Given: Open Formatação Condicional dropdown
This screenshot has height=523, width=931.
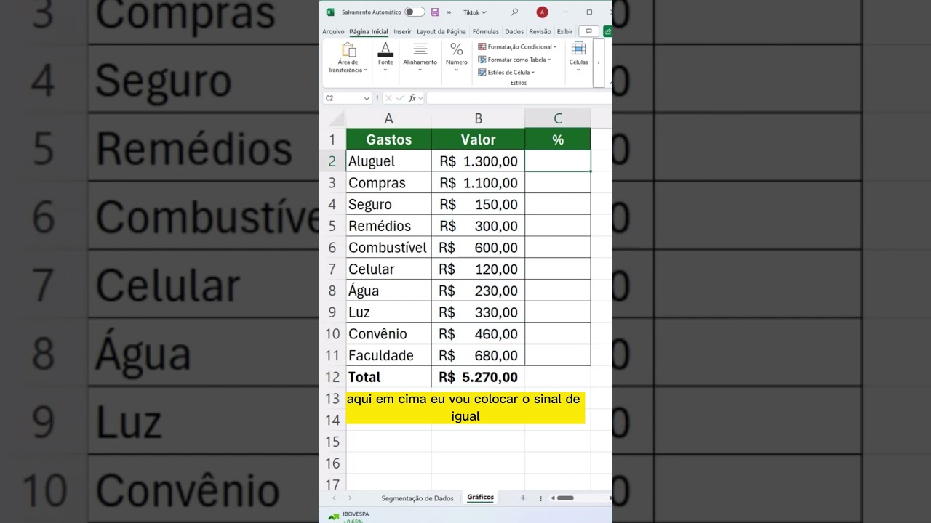Looking at the screenshot, I should [517, 46].
